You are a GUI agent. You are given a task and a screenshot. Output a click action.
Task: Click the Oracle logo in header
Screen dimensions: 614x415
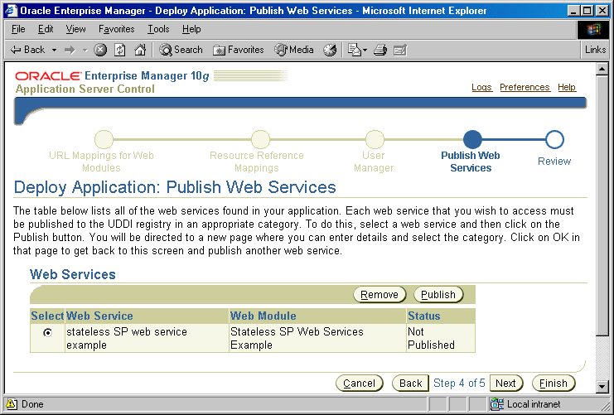(x=48, y=75)
